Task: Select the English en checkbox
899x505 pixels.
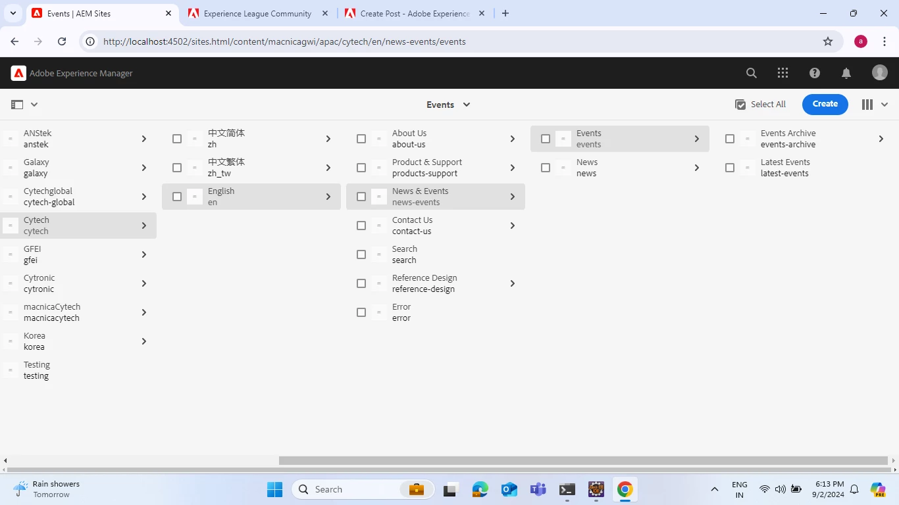Action: [x=177, y=197]
